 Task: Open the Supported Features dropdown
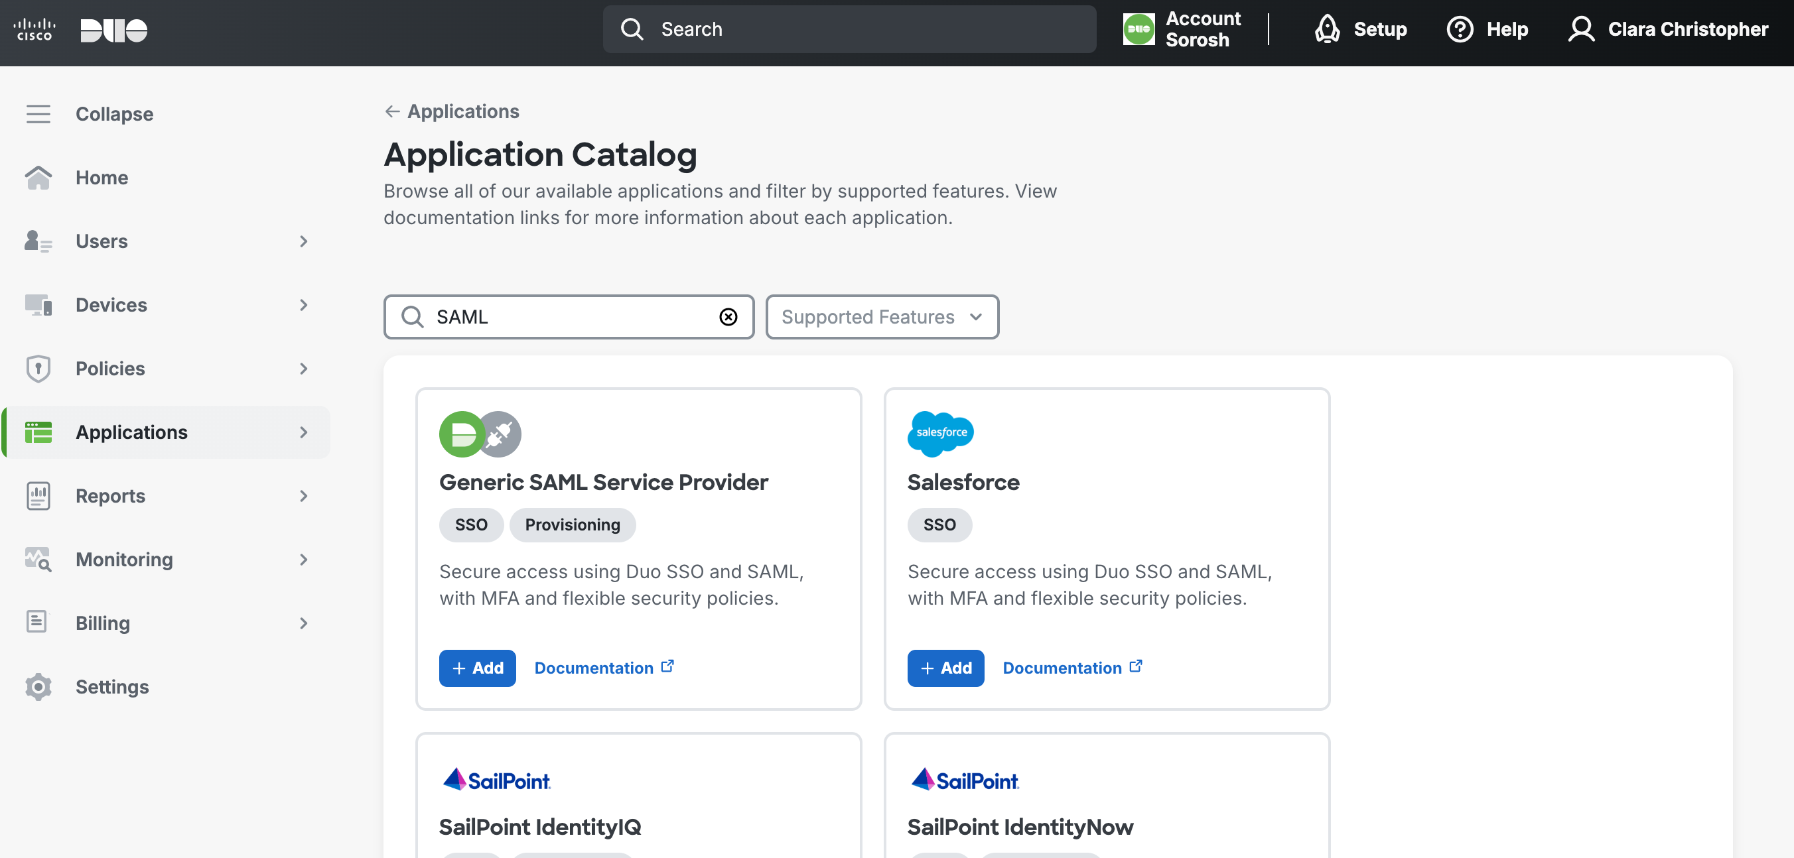tap(882, 318)
